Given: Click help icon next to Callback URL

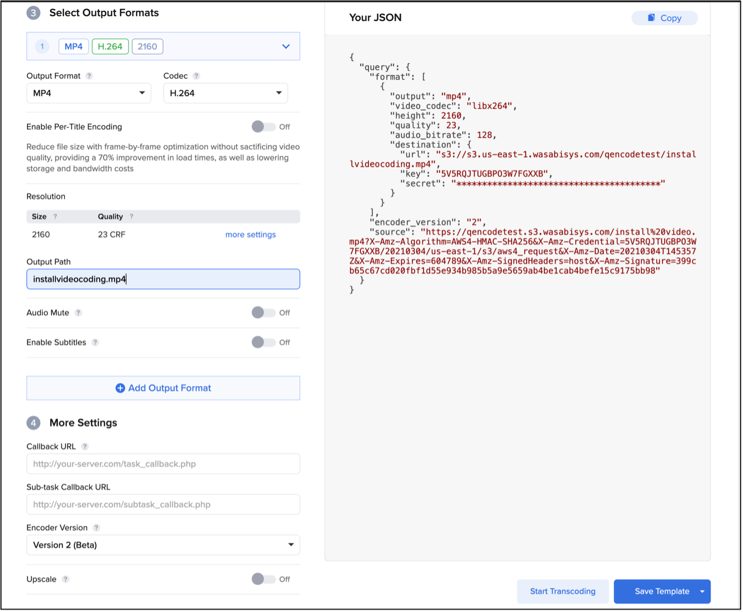Looking at the screenshot, I should click(x=85, y=447).
